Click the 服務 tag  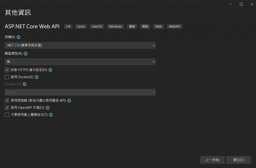(145, 26)
